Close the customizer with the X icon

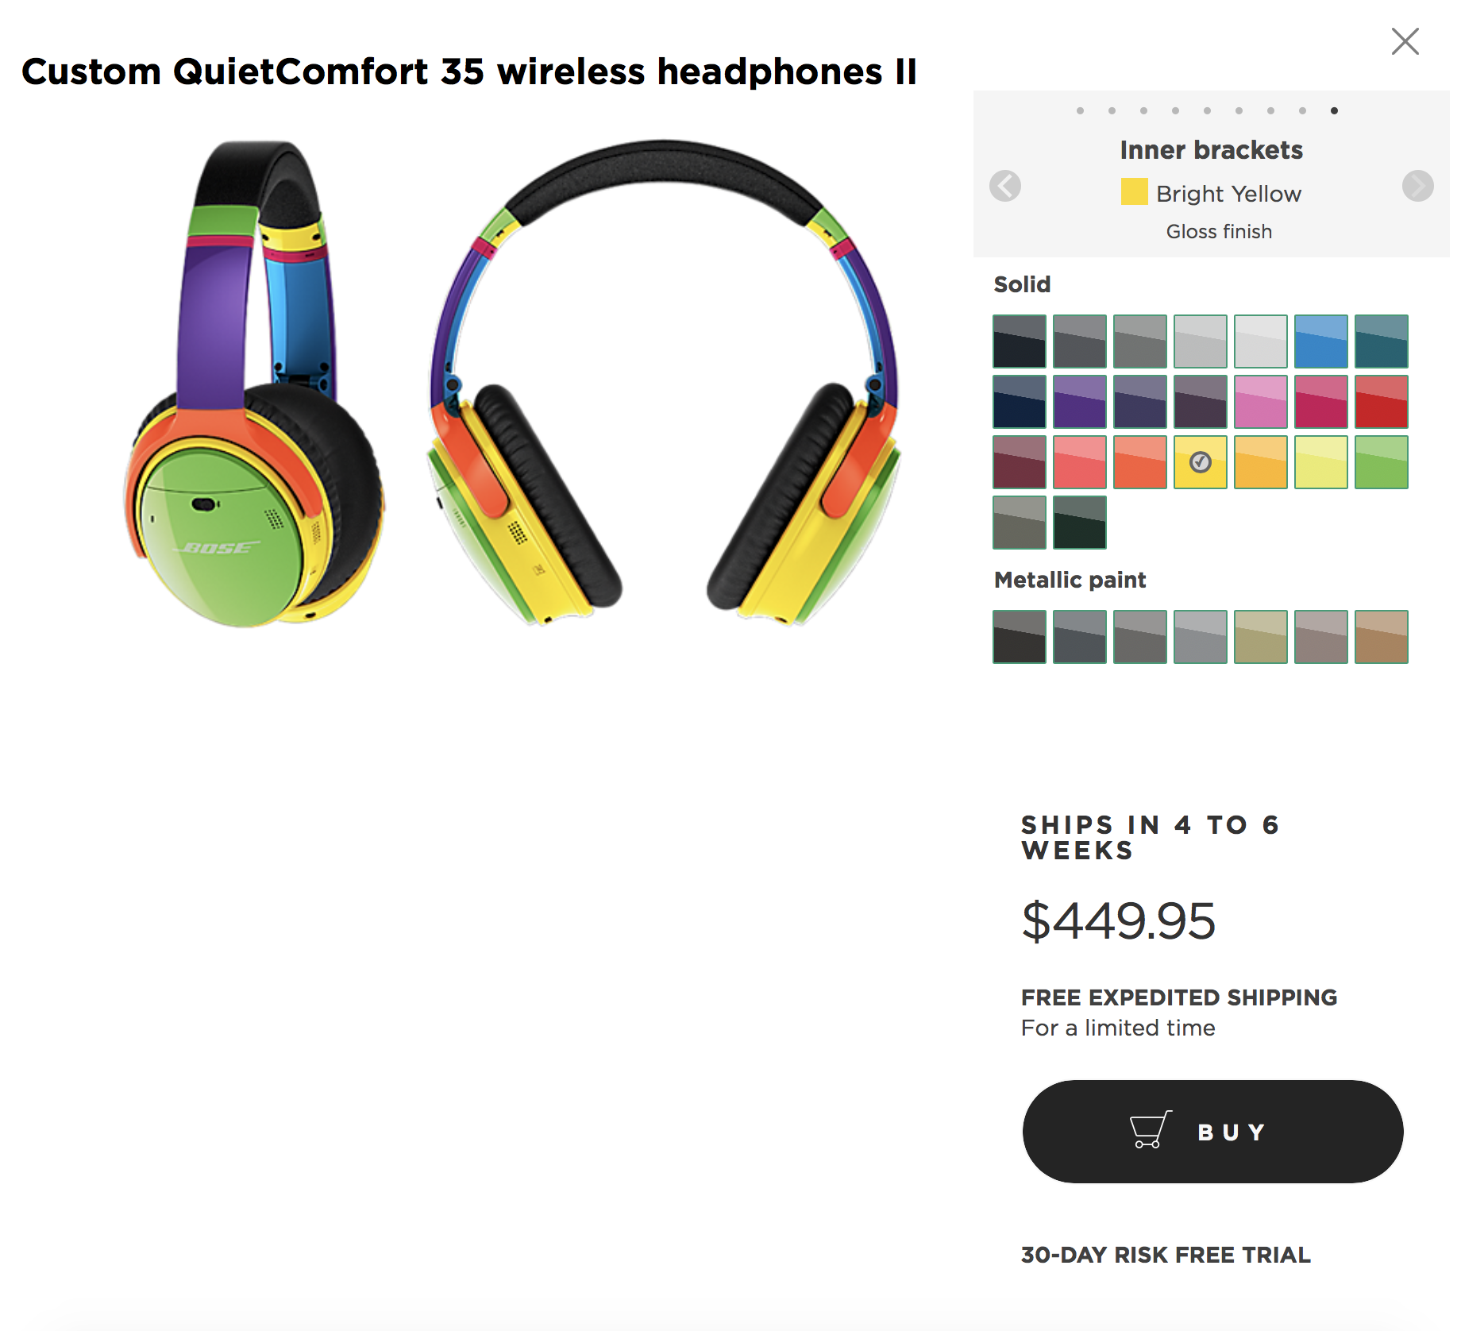pos(1405,41)
